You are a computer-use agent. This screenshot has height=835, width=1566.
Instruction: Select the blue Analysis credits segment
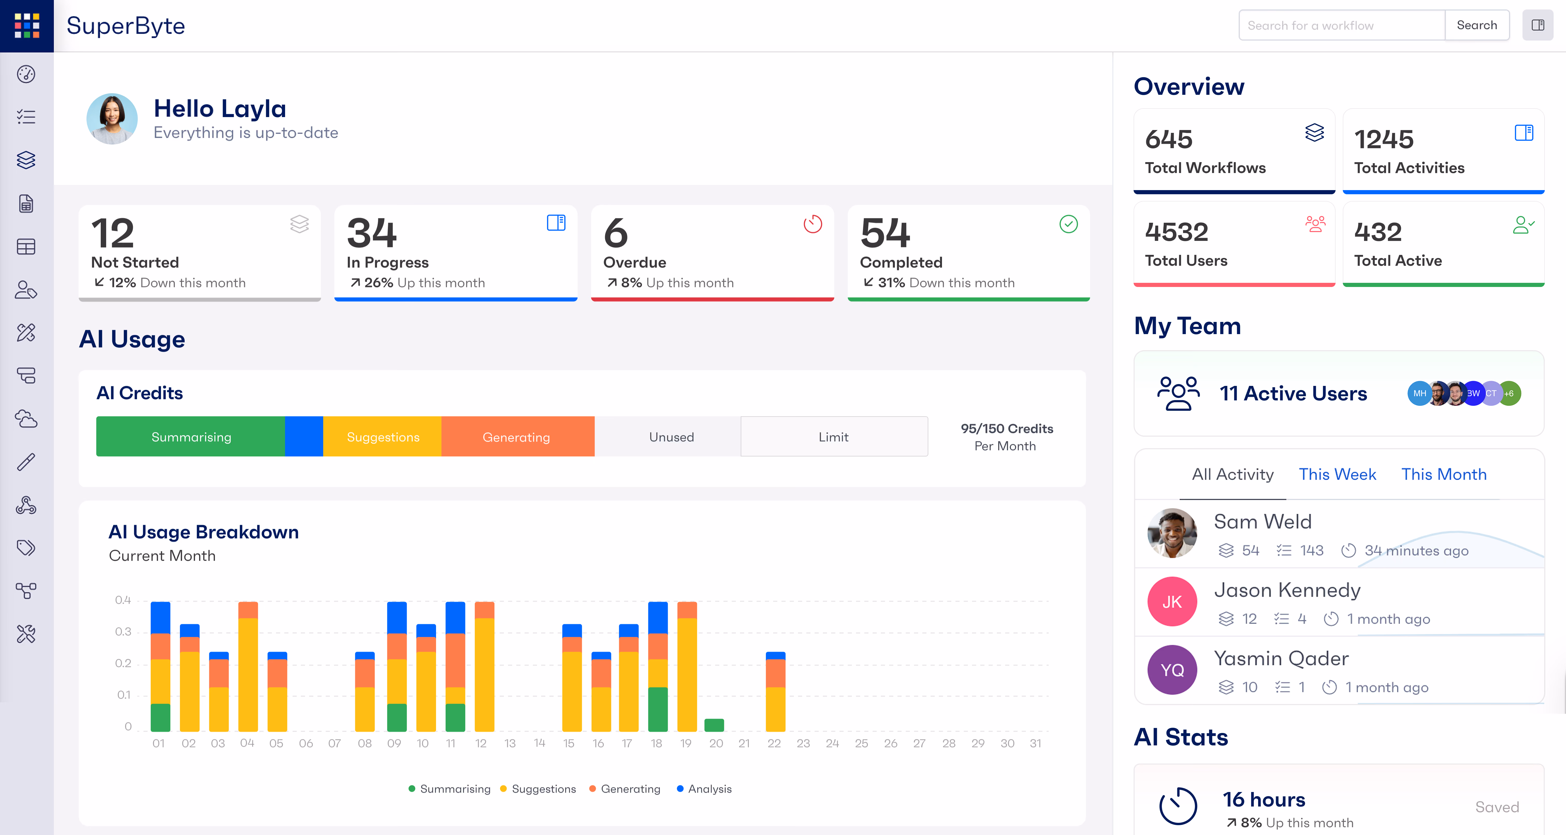coord(304,437)
